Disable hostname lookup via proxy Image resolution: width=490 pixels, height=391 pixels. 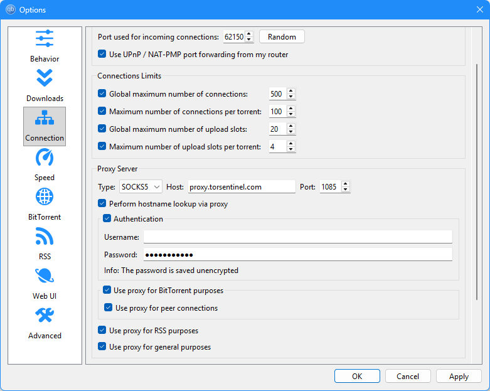point(102,203)
